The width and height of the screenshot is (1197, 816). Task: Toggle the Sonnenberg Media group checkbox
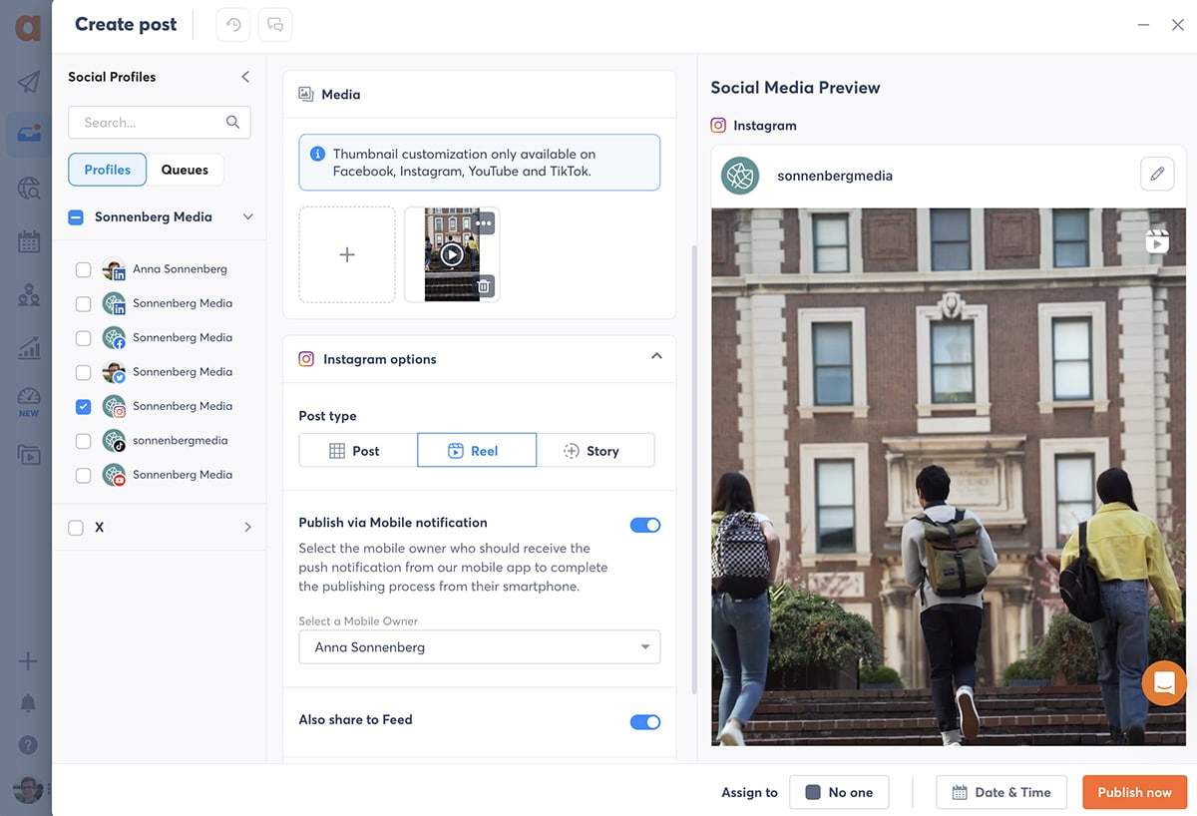tap(76, 216)
